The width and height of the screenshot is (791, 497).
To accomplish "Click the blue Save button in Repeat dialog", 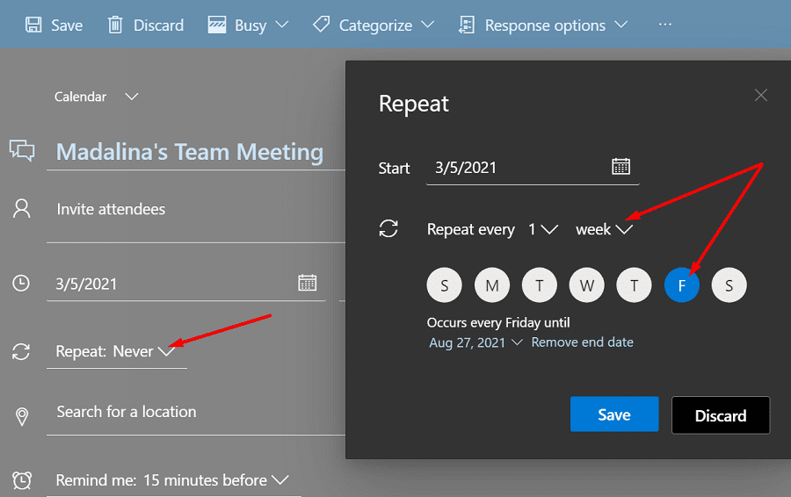I will [x=614, y=414].
